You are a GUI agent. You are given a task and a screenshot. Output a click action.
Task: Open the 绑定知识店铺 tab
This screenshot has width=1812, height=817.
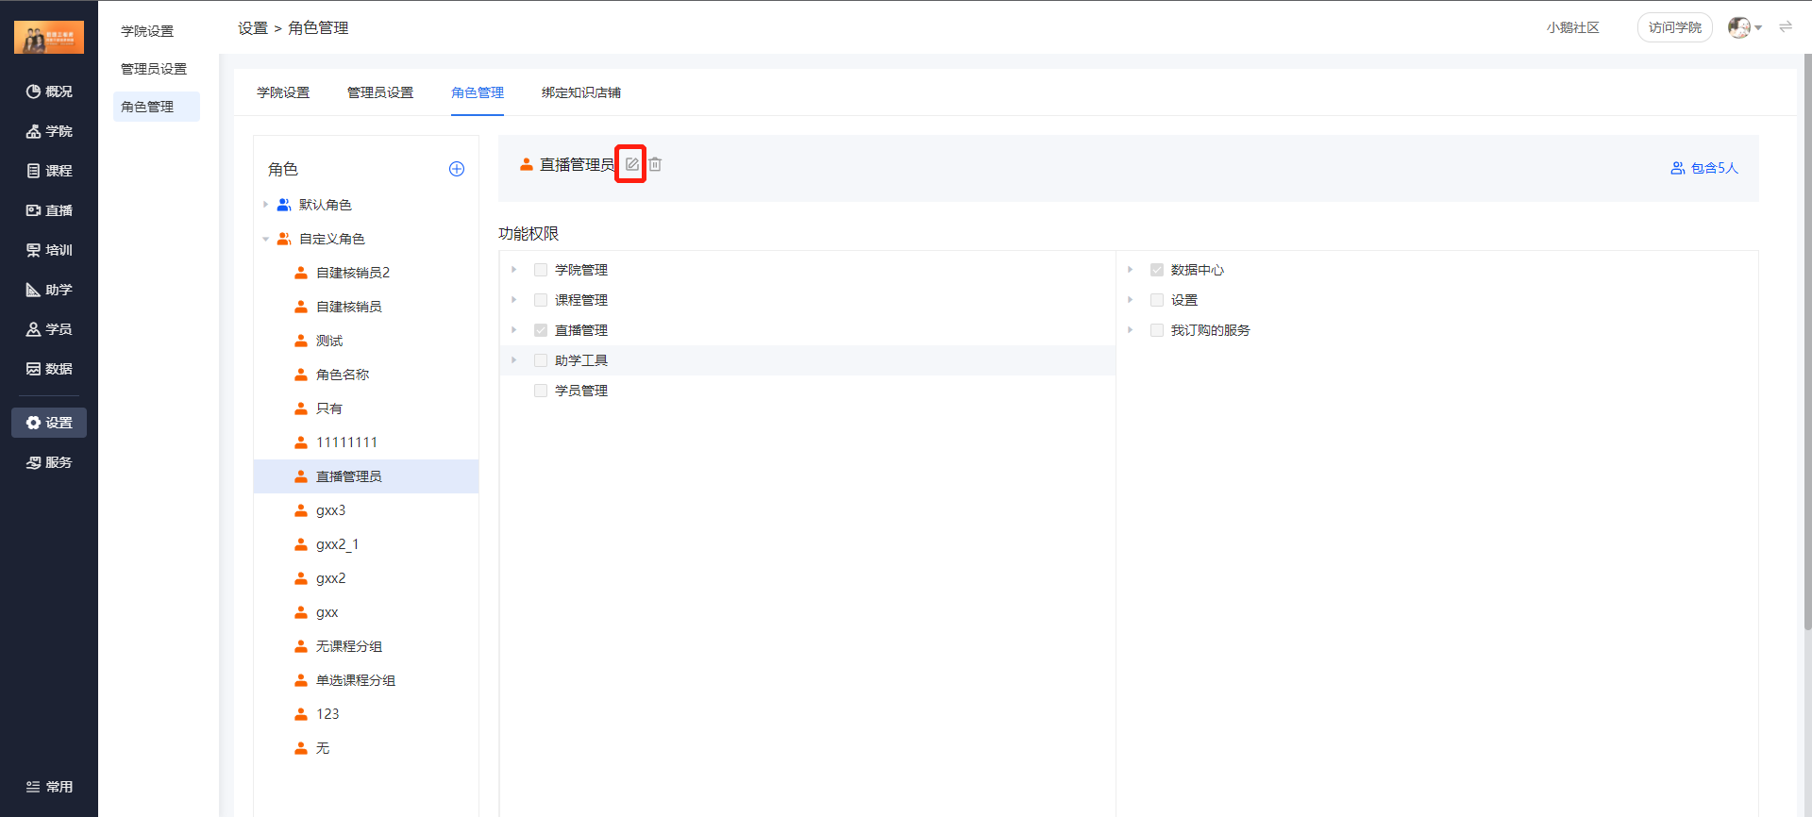[580, 92]
